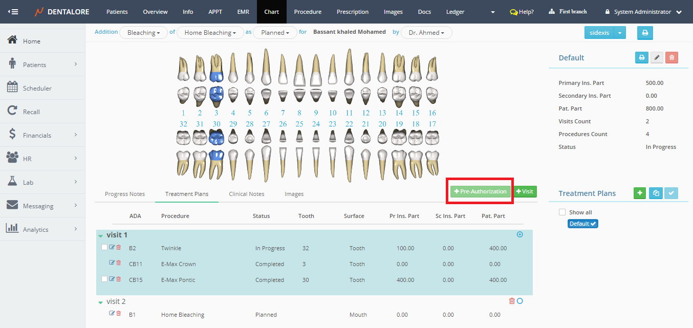Copy the treatment plan
The image size is (693, 328).
(656, 193)
